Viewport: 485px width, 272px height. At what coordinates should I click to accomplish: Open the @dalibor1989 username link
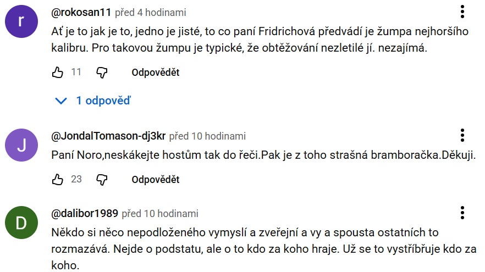click(84, 213)
